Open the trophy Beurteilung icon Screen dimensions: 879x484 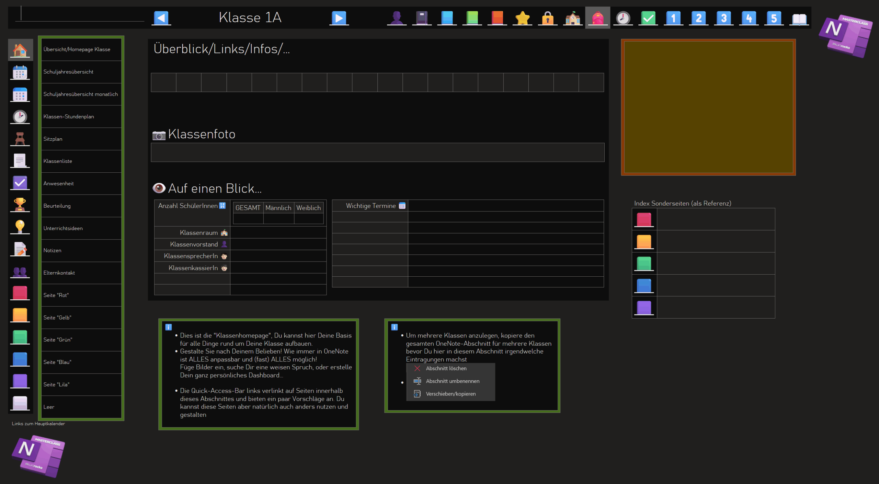tap(20, 205)
